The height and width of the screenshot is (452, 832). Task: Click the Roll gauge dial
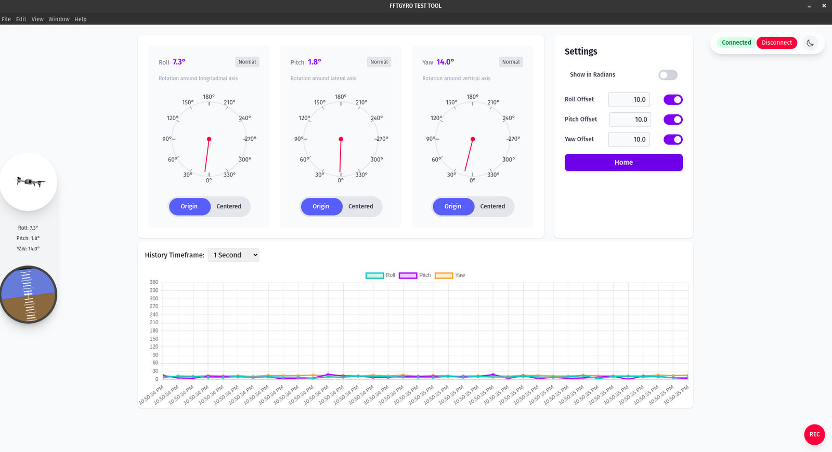pyautogui.click(x=209, y=139)
